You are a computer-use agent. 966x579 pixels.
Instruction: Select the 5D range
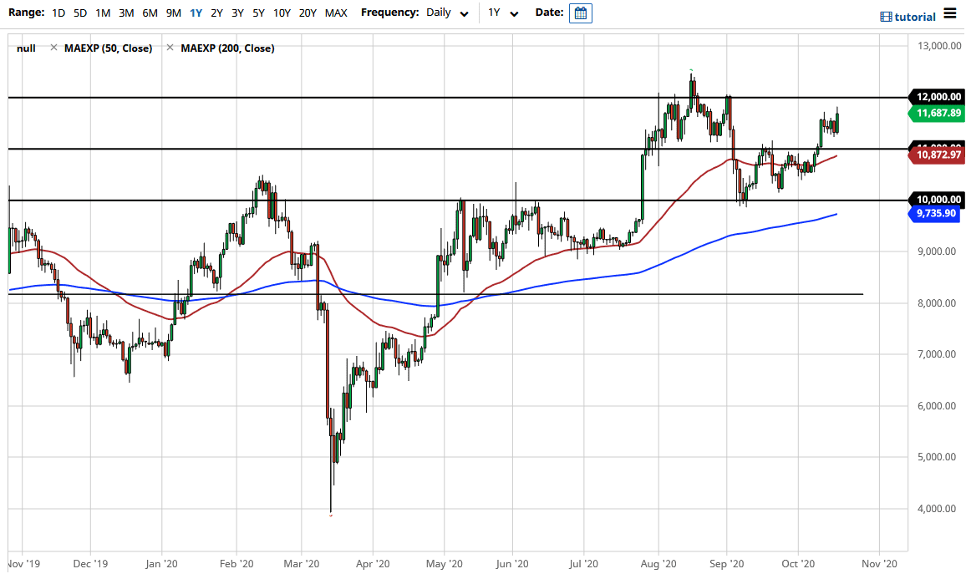80,13
